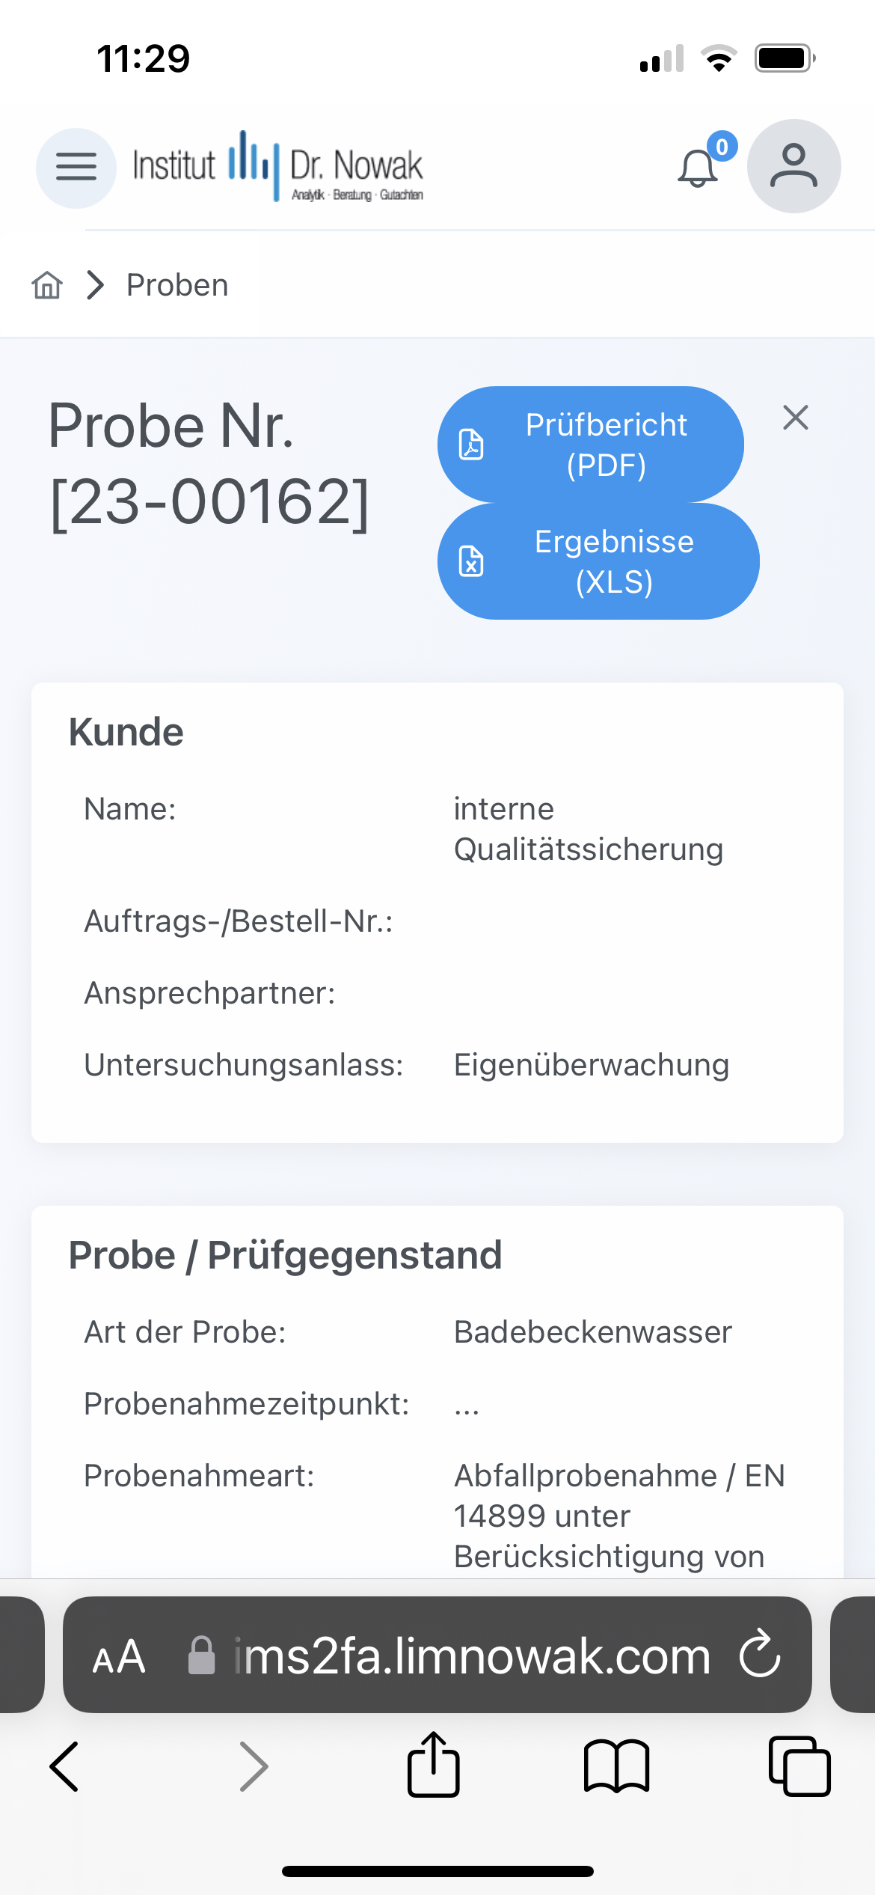Tap the Safari share icon

[x=434, y=1766]
